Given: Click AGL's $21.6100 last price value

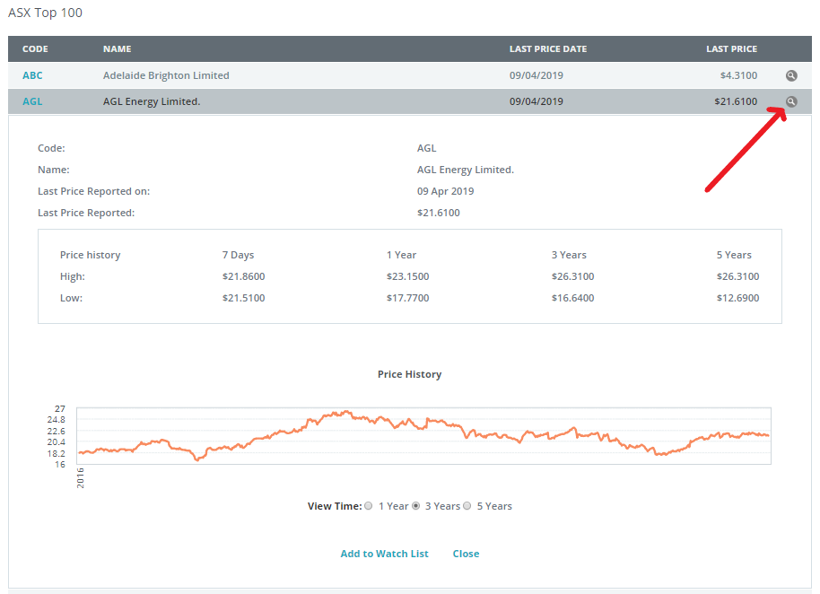Looking at the screenshot, I should pyautogui.click(x=737, y=101).
